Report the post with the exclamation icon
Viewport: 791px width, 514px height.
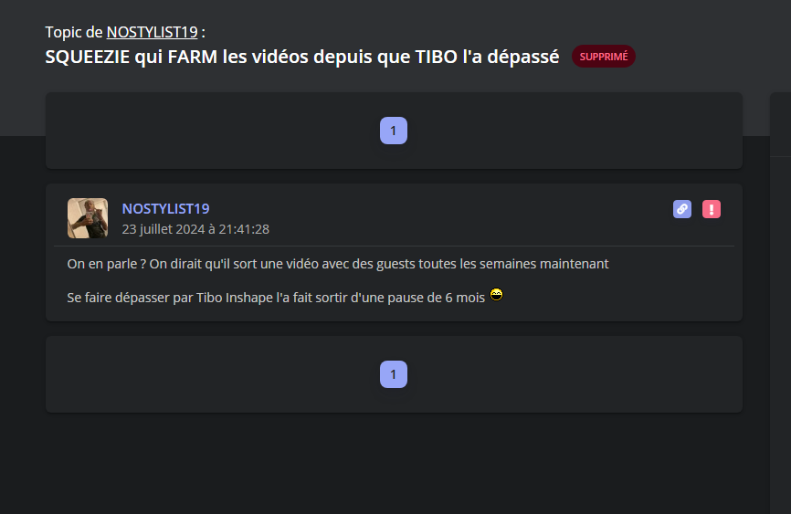click(x=712, y=209)
